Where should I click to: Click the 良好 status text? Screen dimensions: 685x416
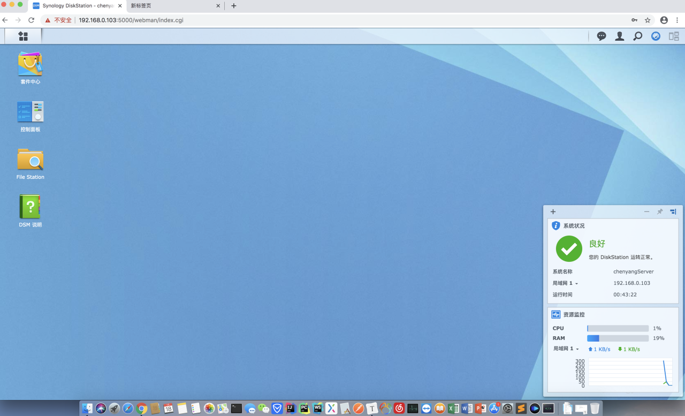tap(597, 244)
